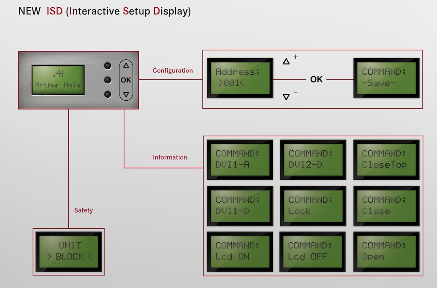The height and width of the screenshot is (288, 437).
Task: Click the large OK between configuration screens
Action: coord(316,79)
